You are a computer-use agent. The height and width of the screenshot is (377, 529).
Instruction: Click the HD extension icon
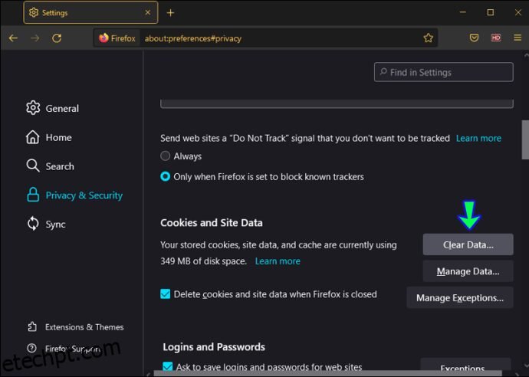click(496, 38)
